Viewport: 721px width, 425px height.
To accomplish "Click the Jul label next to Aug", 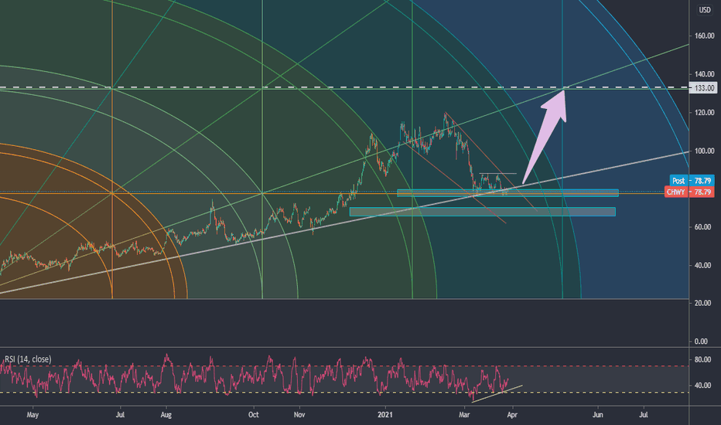I will pos(120,415).
